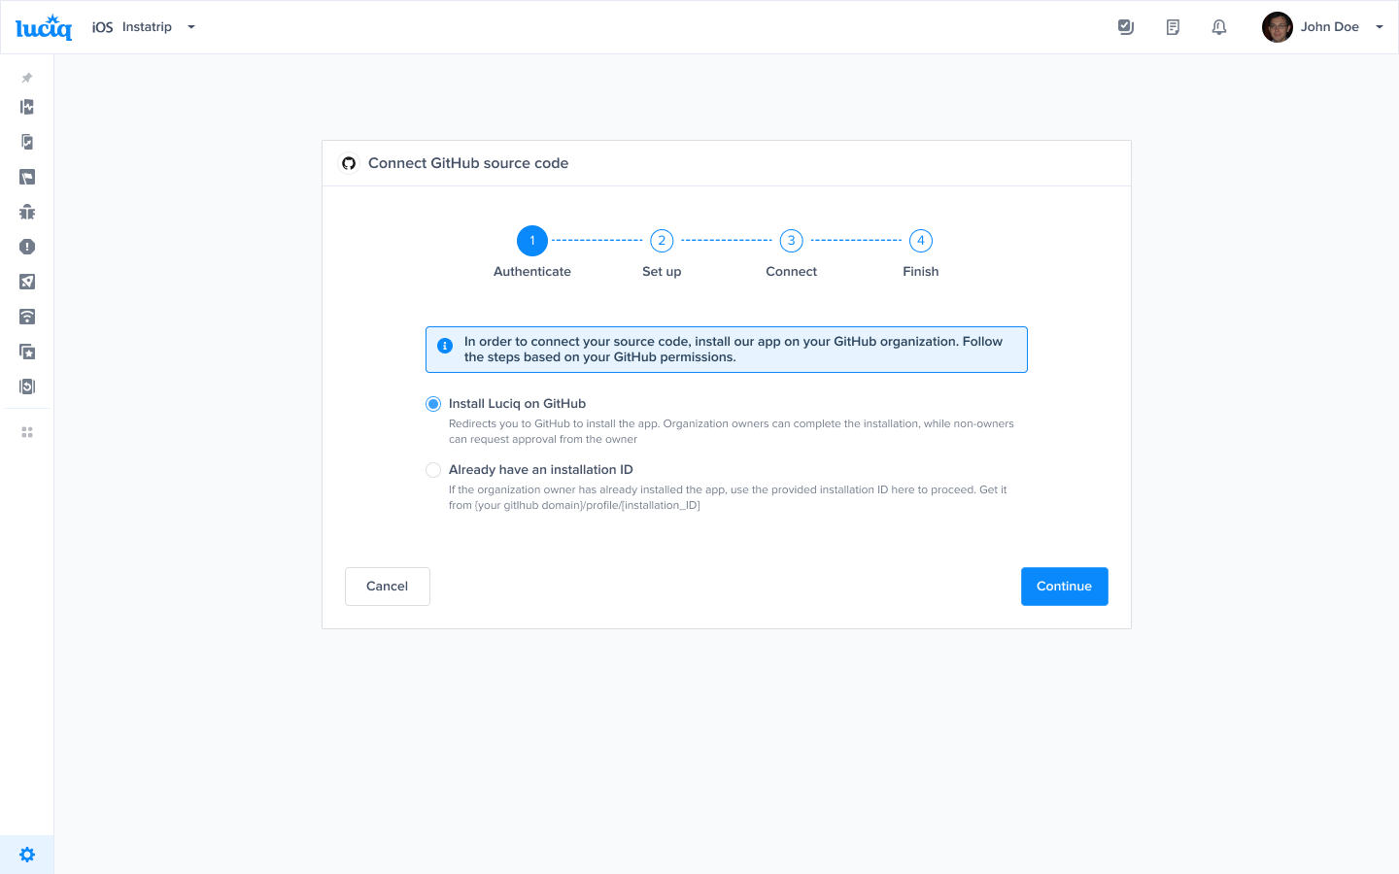Expand the sidebar grid dots menu
1399x874 pixels.
[x=27, y=432]
